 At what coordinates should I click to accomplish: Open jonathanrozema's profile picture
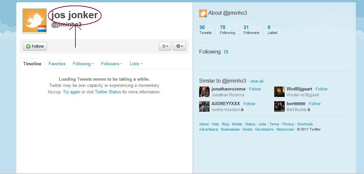pyautogui.click(x=204, y=92)
